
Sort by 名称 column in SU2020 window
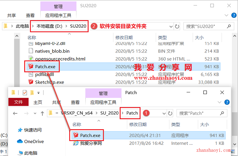click(32, 37)
